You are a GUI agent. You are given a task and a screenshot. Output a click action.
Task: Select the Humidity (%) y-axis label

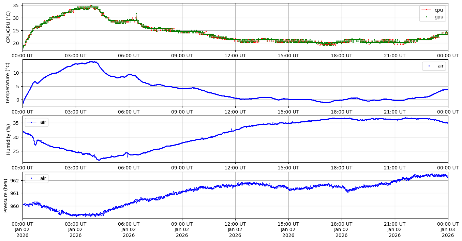9,139
